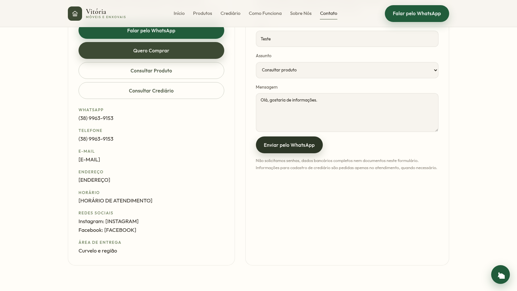Navigate to Sobre Nós
Viewport: 517px width, 291px height.
click(301, 13)
